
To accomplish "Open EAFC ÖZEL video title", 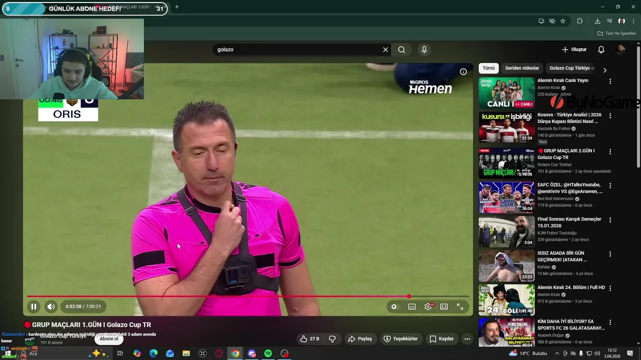I will click(x=570, y=188).
